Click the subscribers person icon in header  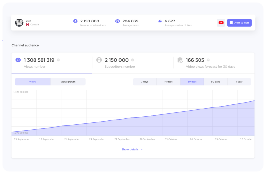tap(75, 21)
